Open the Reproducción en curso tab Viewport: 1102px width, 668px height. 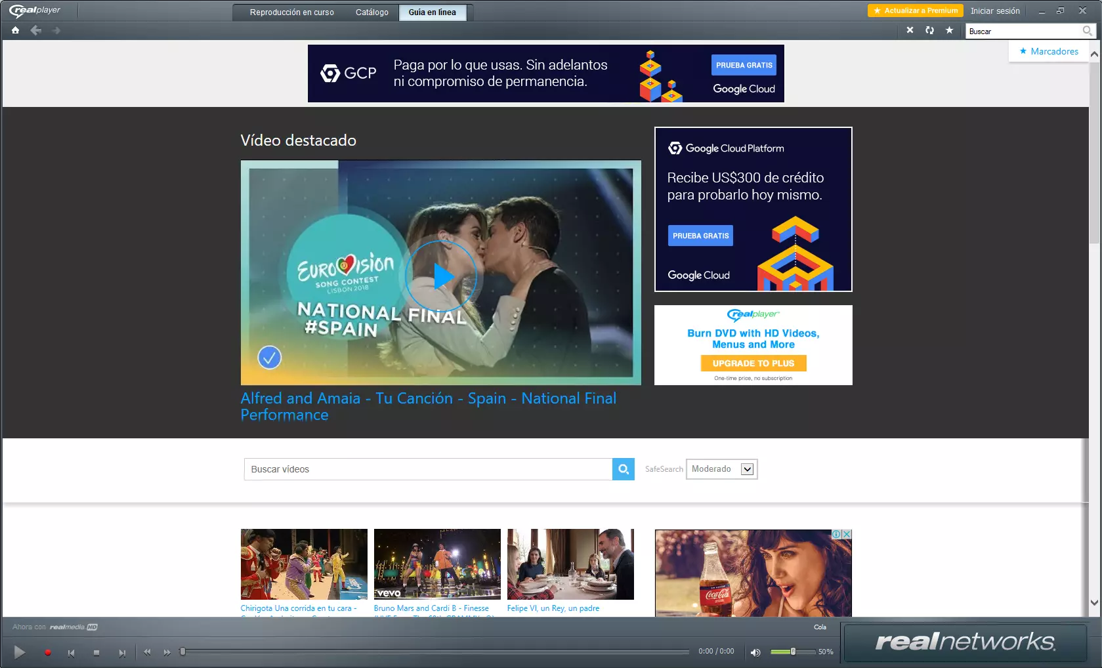[x=292, y=12]
